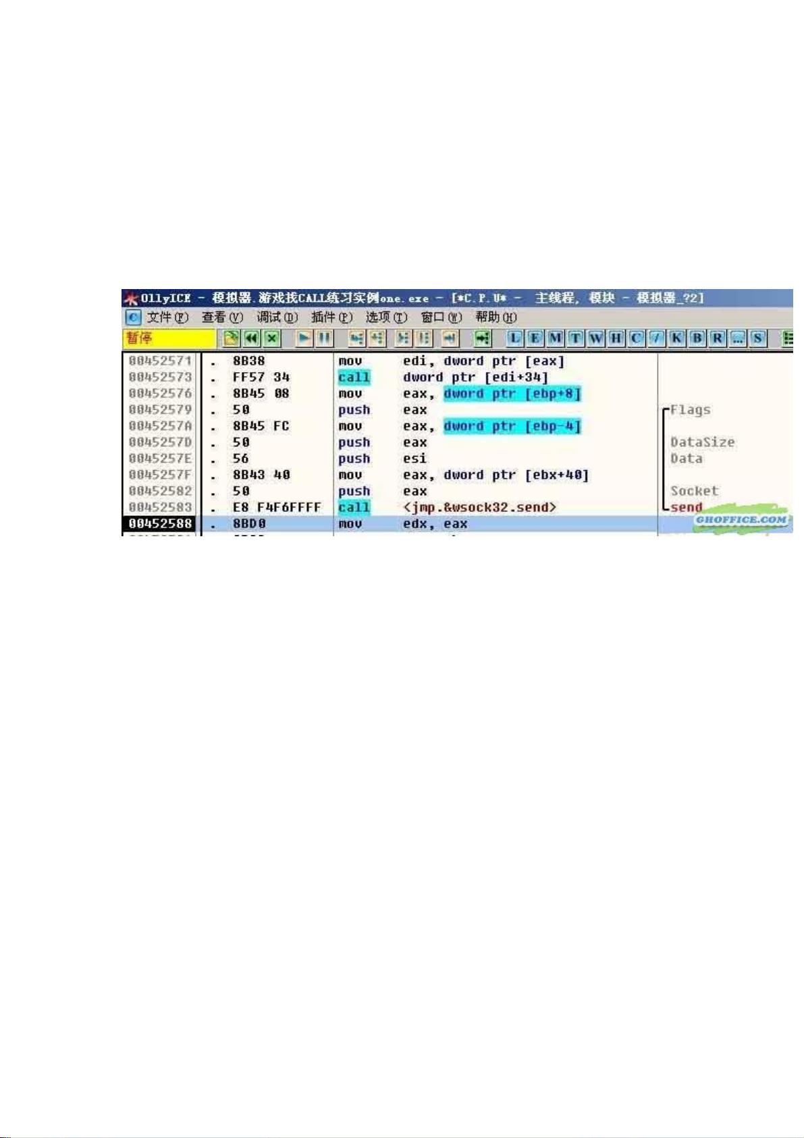Click the Open file toolbar icon
Screen dimensions: 804x1138
pos(231,338)
